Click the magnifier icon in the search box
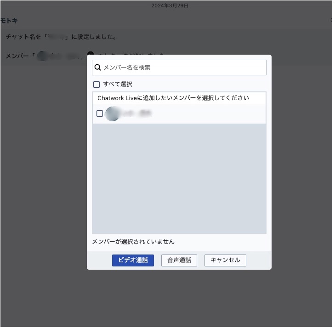335x328 pixels. point(98,68)
